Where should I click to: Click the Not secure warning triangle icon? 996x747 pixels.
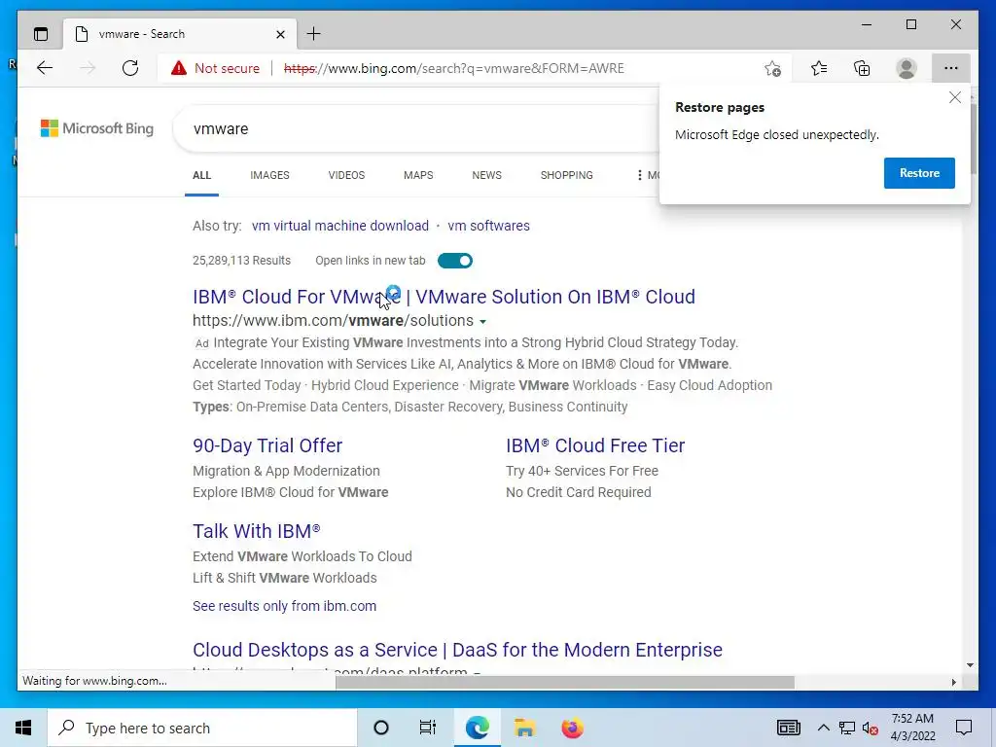[179, 68]
